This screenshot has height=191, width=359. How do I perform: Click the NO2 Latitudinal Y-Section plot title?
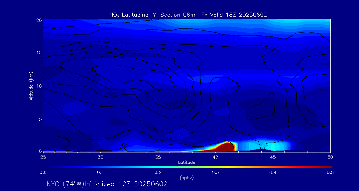tap(188, 15)
